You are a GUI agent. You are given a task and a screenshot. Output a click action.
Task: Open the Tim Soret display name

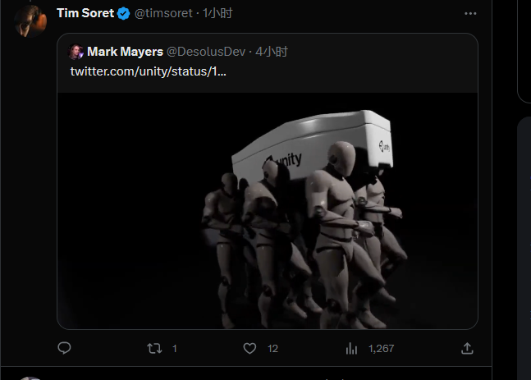(85, 13)
